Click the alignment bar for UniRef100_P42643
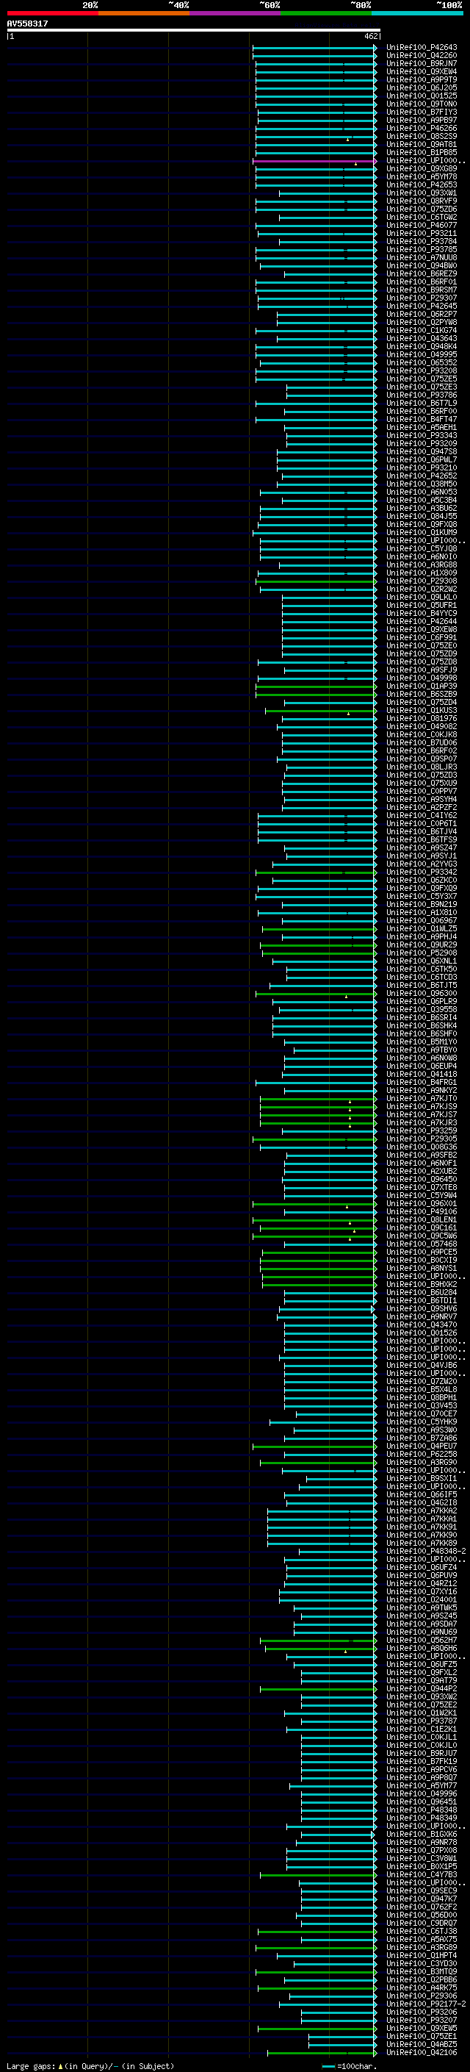The height and width of the screenshot is (2072, 470). tap(314, 48)
